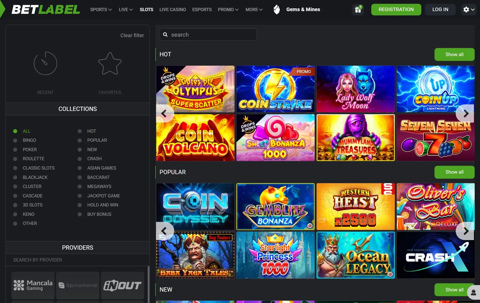The height and width of the screenshot is (303, 480).
Task: Click the Gems & Mines gem icon
Action: [277, 10]
